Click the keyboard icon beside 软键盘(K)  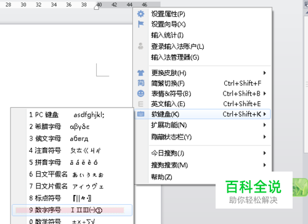coord(140,114)
